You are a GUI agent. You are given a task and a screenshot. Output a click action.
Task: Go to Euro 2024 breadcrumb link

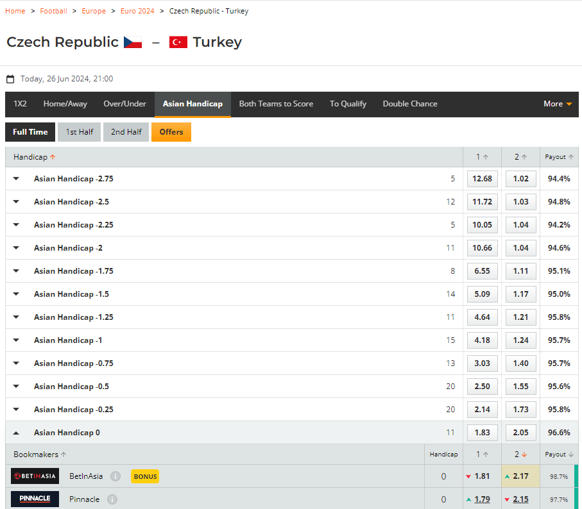tap(137, 11)
